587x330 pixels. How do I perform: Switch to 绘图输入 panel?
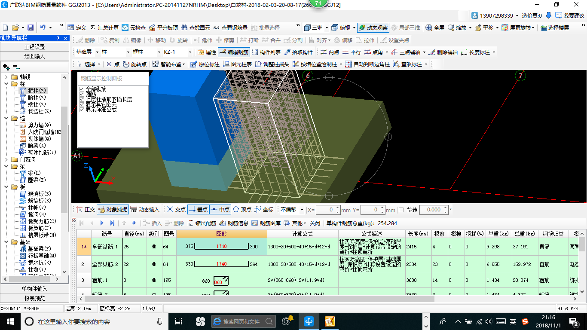tap(34, 56)
